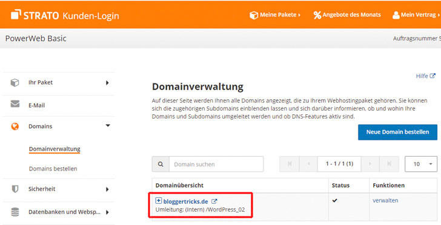The image size is (441, 225).
Task: Click verwalten for bloggertricks.de
Action: (x=385, y=201)
